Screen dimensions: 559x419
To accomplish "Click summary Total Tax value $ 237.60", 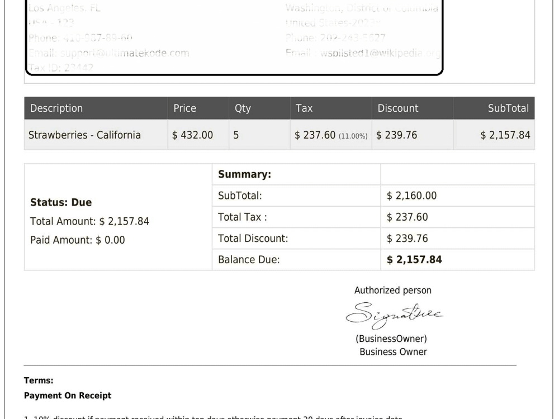I will 407,217.
